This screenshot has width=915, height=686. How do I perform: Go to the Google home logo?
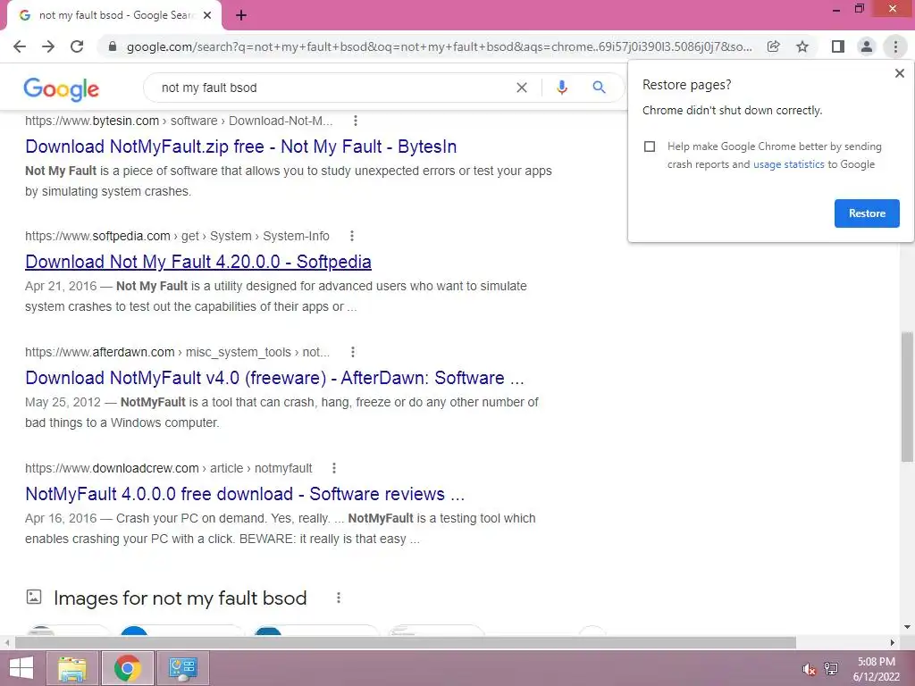click(62, 89)
